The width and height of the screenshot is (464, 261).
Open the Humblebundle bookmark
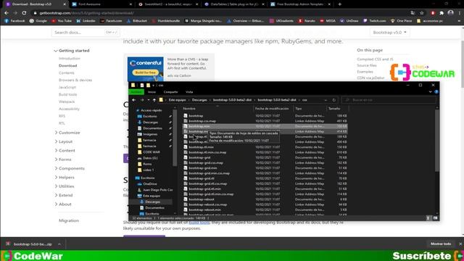(x=165, y=21)
